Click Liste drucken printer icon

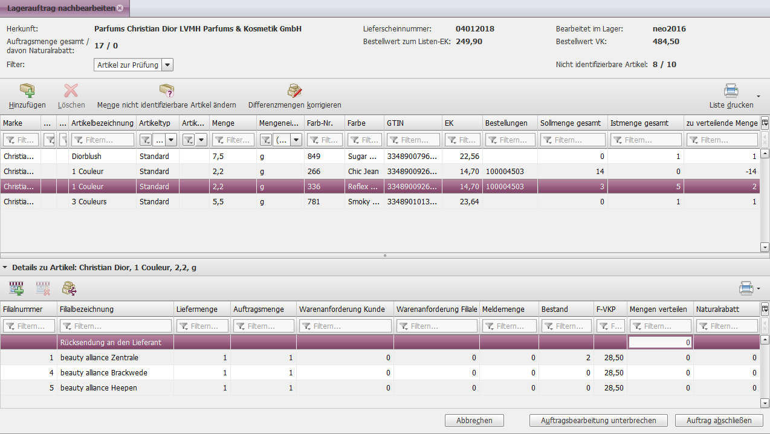pyautogui.click(x=731, y=91)
